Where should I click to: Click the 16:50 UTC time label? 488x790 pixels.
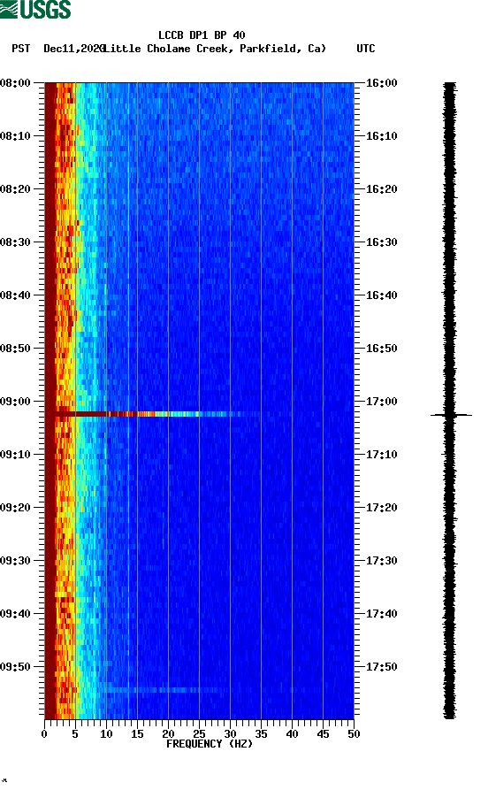coord(381,349)
